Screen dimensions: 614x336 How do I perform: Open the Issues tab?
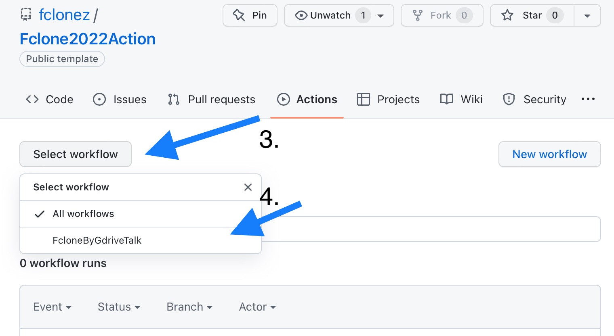tap(120, 99)
